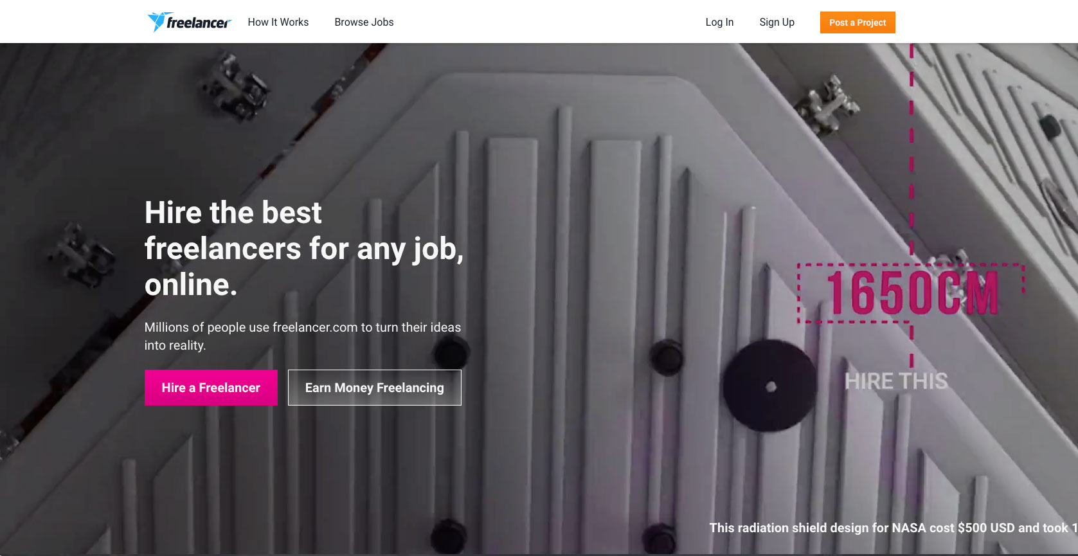Select the Sign Up link
This screenshot has width=1078, height=556.
[777, 22]
